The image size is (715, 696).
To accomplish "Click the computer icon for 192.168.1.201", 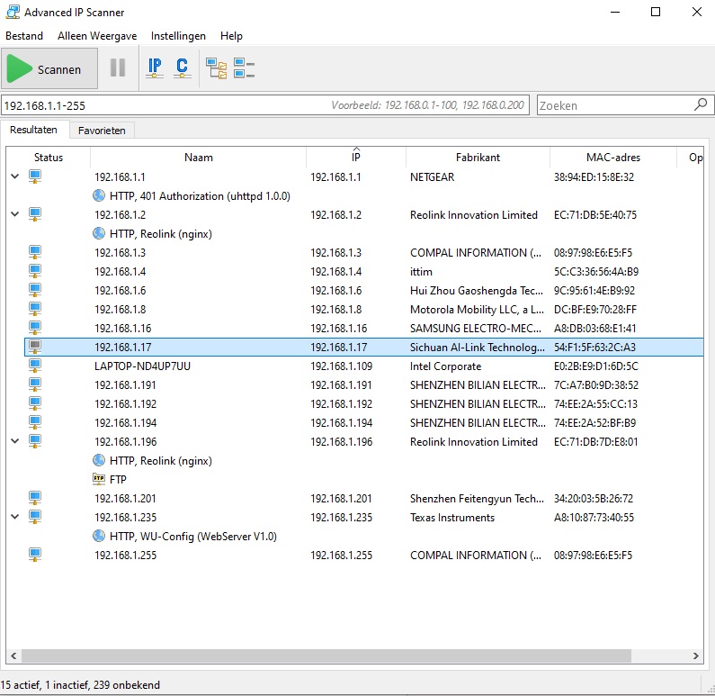I will (x=35, y=498).
